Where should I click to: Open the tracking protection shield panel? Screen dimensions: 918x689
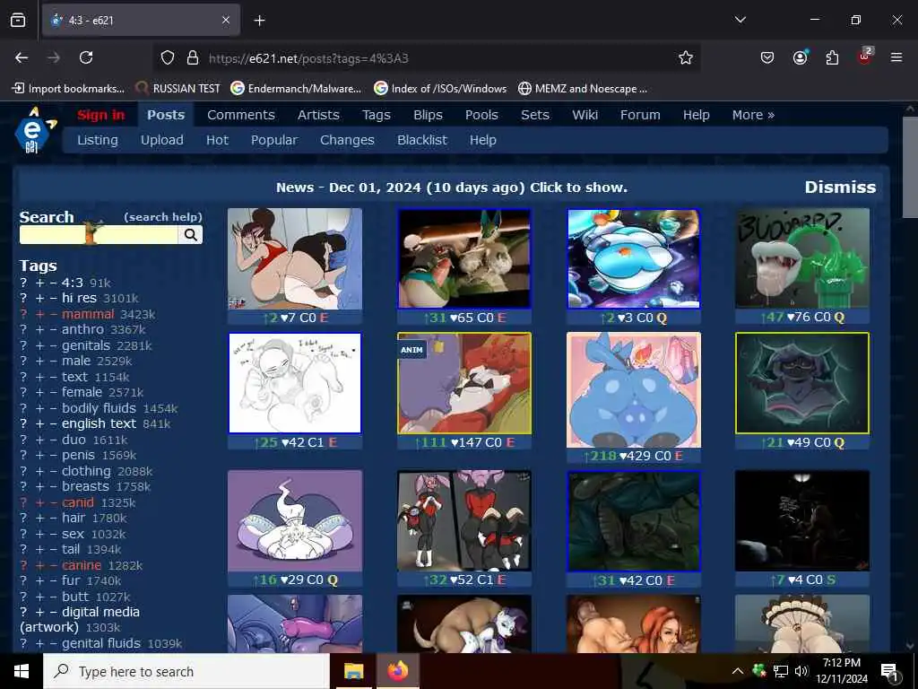pos(168,57)
